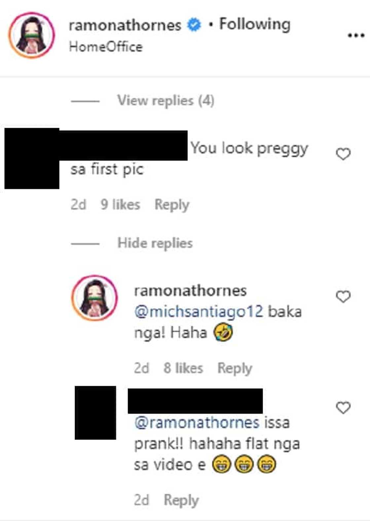
Task: Open the three-dot more options menu
Action: pyautogui.click(x=356, y=35)
